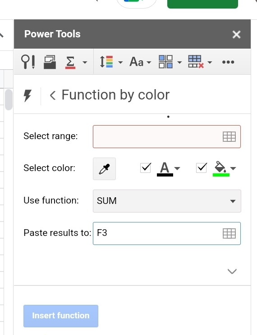The image size is (257, 335).
Task: Open the Smart Toolbar pin icon
Action: (28, 62)
